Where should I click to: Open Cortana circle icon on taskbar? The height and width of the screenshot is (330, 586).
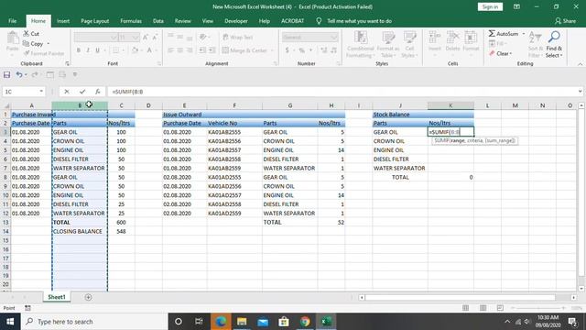(179, 322)
